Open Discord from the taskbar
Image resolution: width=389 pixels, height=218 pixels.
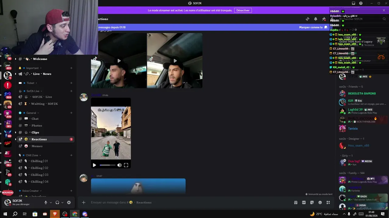pos(85,214)
